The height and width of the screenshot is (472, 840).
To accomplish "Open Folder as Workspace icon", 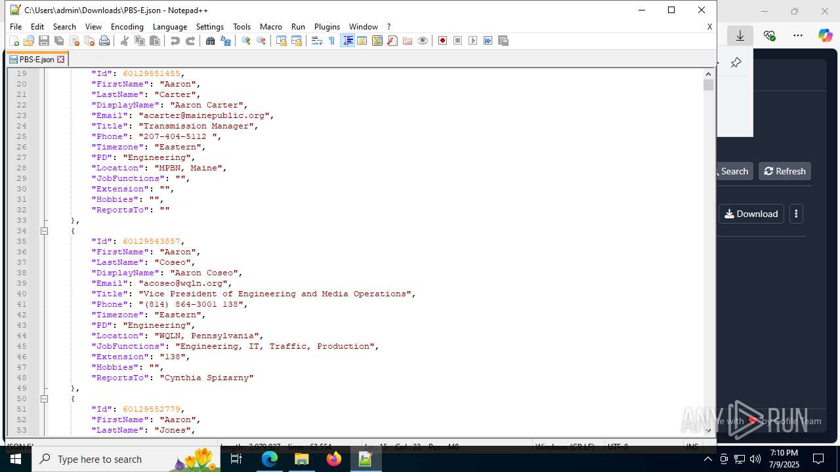I will click(408, 41).
